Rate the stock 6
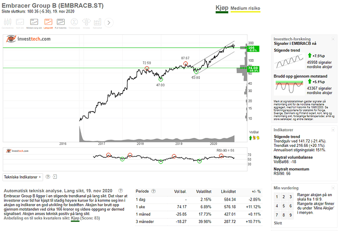This screenshot has height=231, width=343. coord(291,206)
